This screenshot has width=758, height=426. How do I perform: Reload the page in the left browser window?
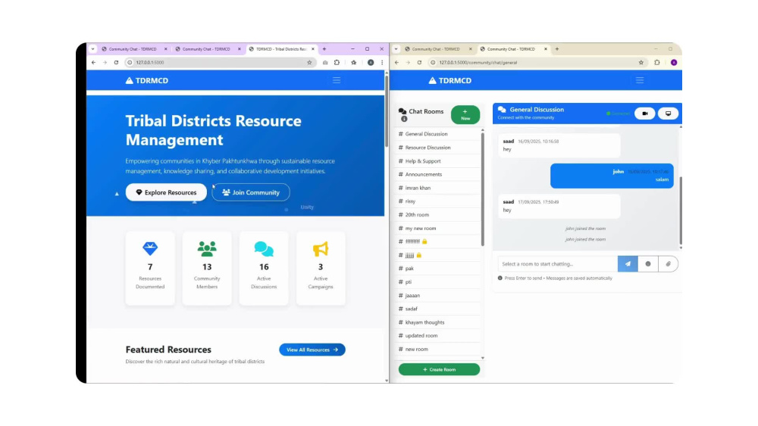pyautogui.click(x=116, y=62)
